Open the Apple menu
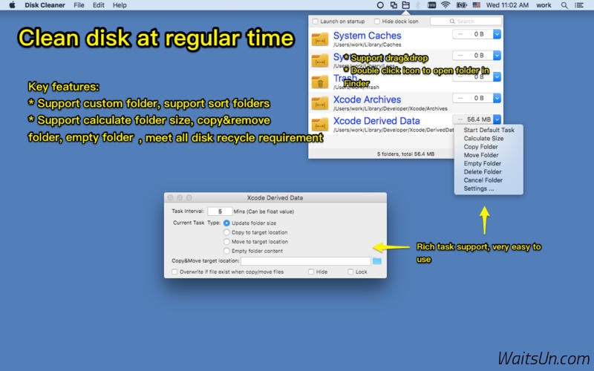 (x=12, y=5)
